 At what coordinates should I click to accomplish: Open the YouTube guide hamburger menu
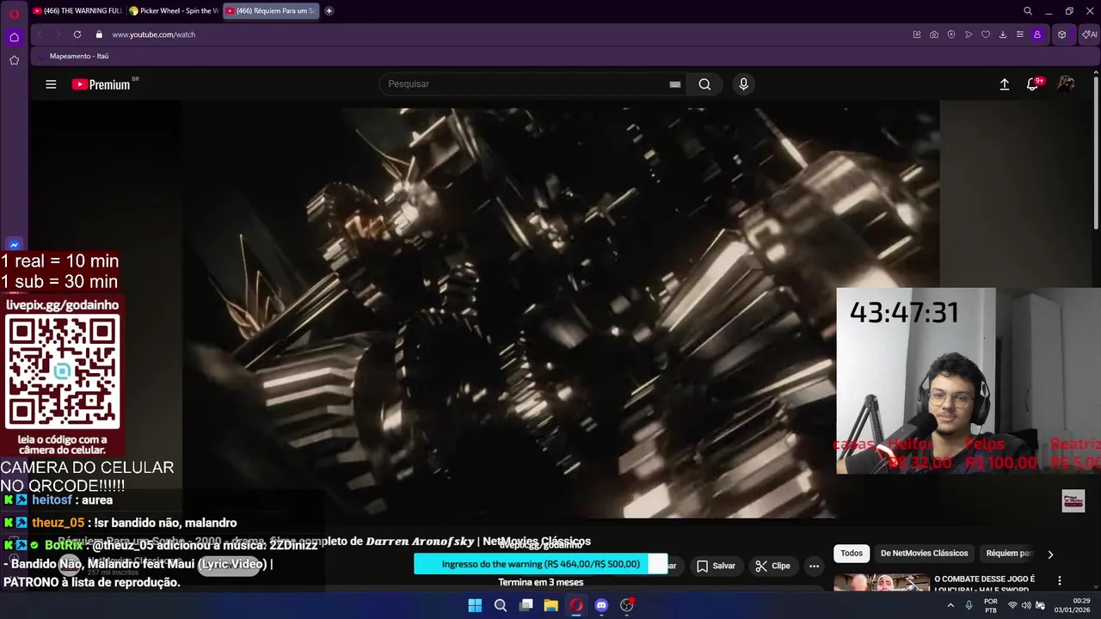click(x=51, y=84)
